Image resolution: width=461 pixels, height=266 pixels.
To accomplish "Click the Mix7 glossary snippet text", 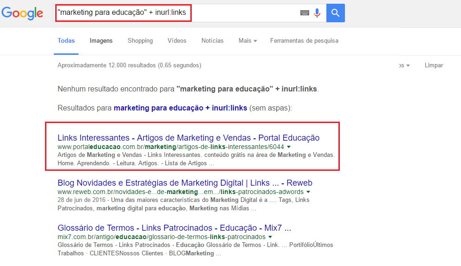I will point(195,249).
